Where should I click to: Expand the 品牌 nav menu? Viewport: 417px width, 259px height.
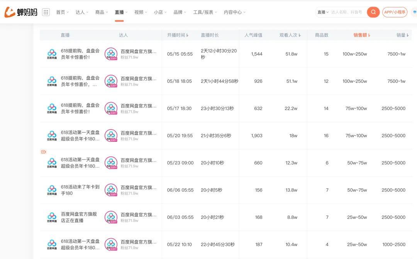pyautogui.click(x=180, y=12)
